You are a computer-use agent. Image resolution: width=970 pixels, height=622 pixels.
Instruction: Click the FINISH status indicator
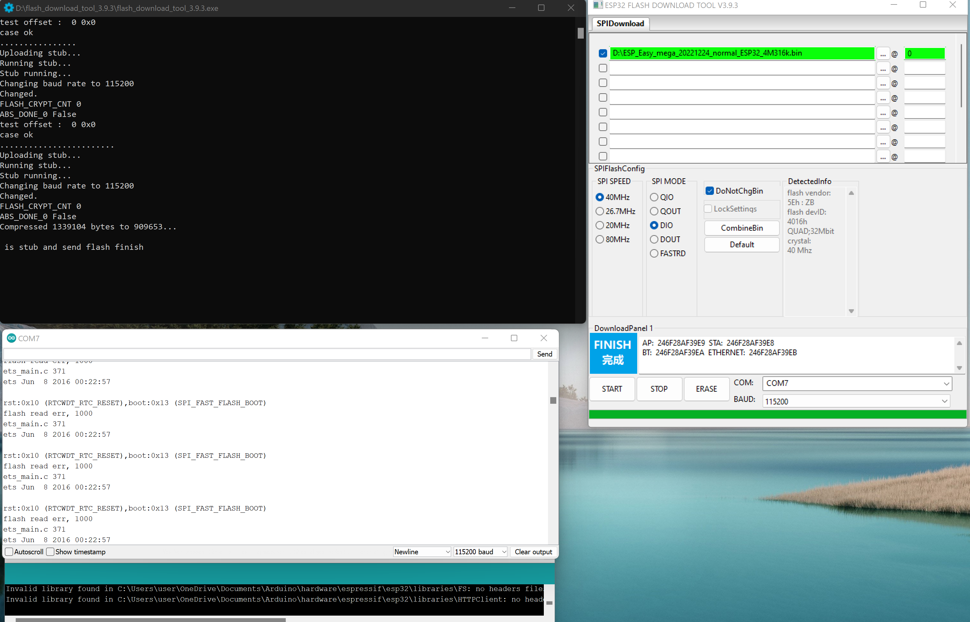click(613, 353)
